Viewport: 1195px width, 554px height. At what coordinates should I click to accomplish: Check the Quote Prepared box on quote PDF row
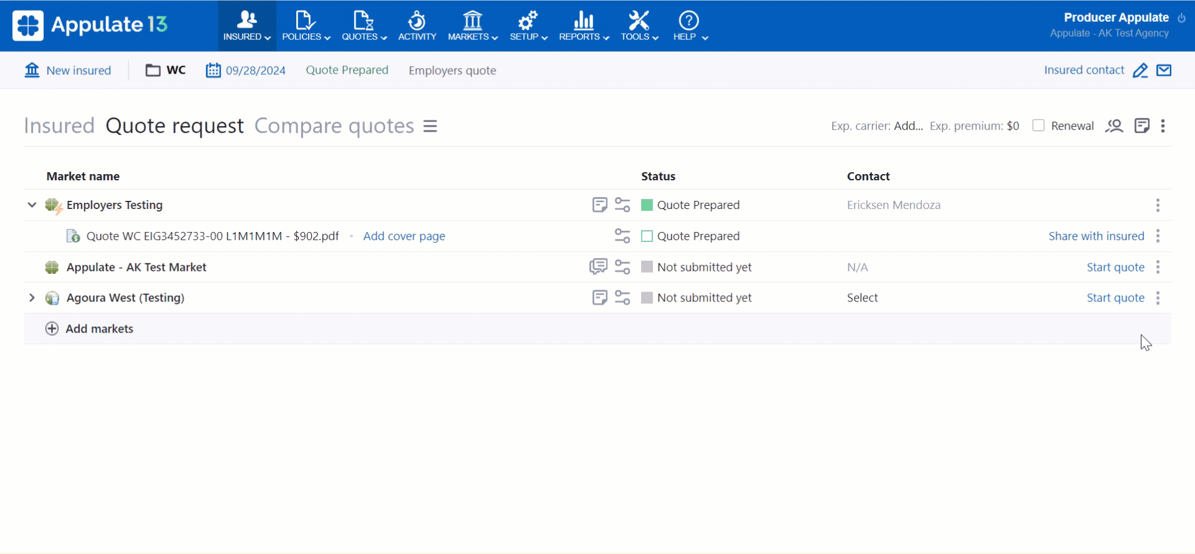click(647, 236)
